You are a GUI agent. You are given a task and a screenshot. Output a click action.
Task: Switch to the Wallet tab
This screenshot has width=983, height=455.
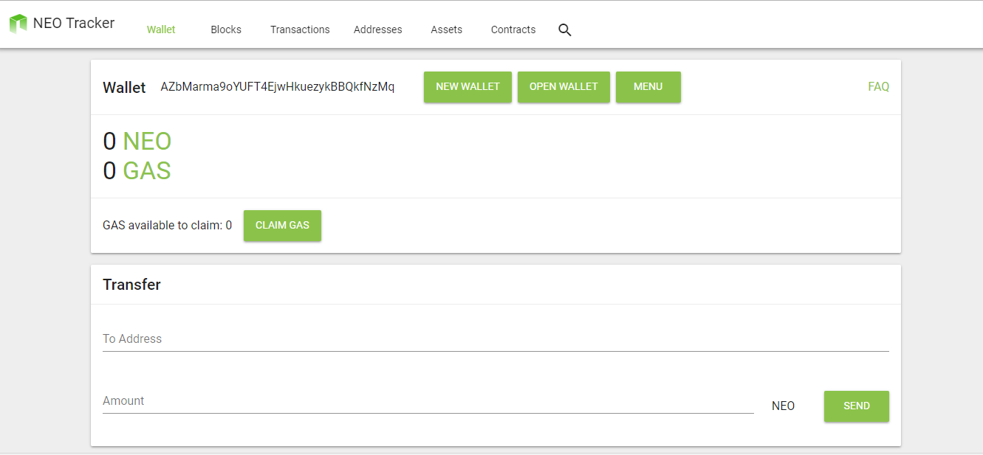(x=161, y=29)
